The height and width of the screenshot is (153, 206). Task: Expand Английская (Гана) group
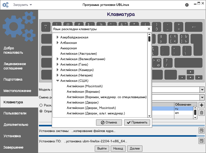57,64
